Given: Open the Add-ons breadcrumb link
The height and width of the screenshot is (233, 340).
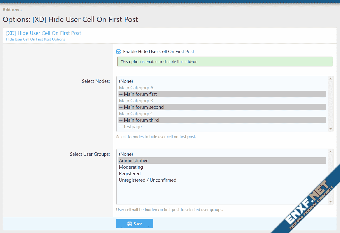Looking at the screenshot, I should 11,10.
